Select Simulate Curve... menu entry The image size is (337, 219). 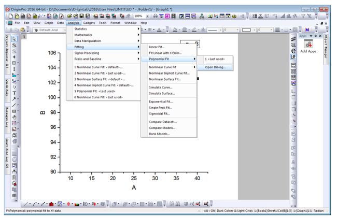[169, 87]
